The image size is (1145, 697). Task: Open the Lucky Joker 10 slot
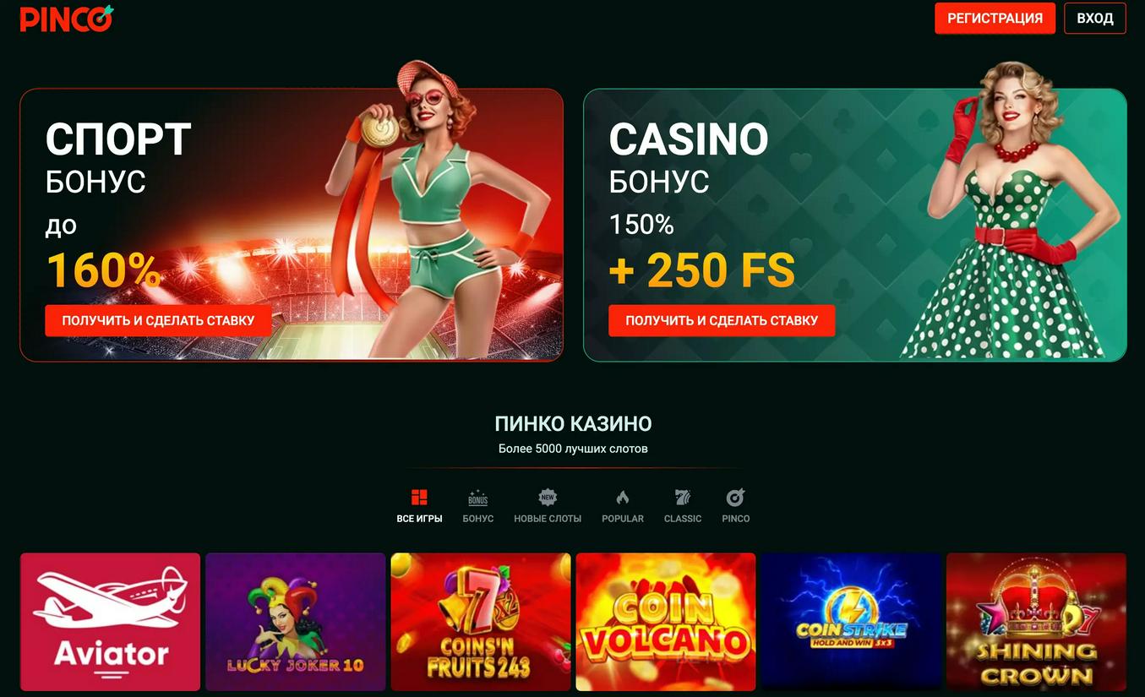point(295,622)
